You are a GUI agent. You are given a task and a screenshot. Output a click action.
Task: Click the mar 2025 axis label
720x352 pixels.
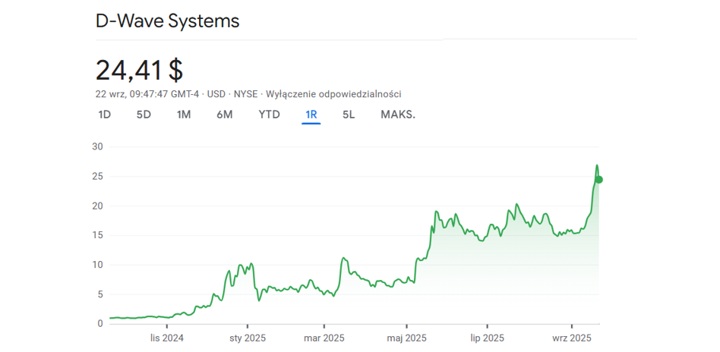(324, 338)
